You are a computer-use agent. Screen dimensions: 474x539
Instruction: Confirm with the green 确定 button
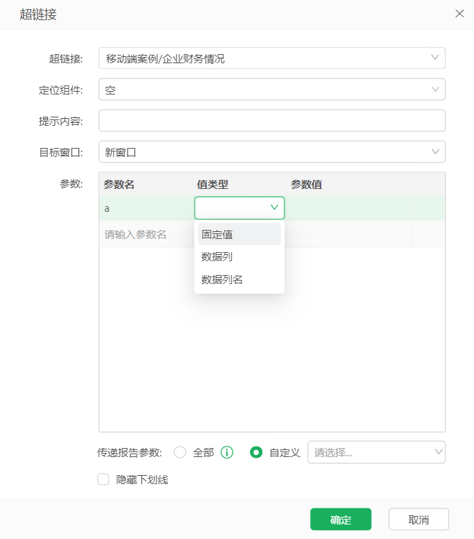(341, 519)
